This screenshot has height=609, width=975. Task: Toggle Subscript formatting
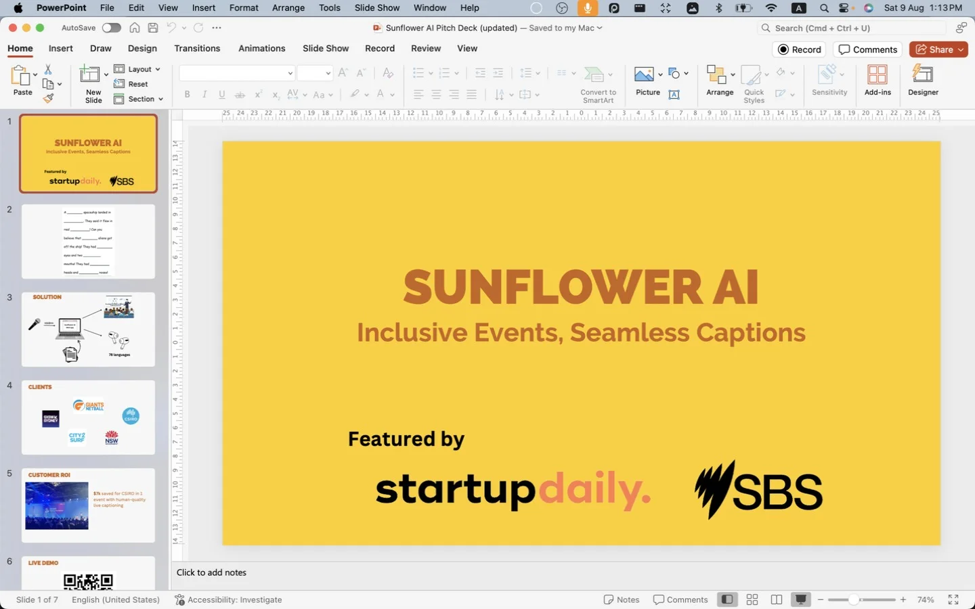[x=276, y=95]
